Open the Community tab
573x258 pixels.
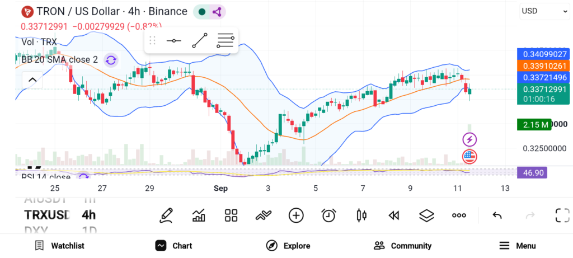(x=403, y=246)
